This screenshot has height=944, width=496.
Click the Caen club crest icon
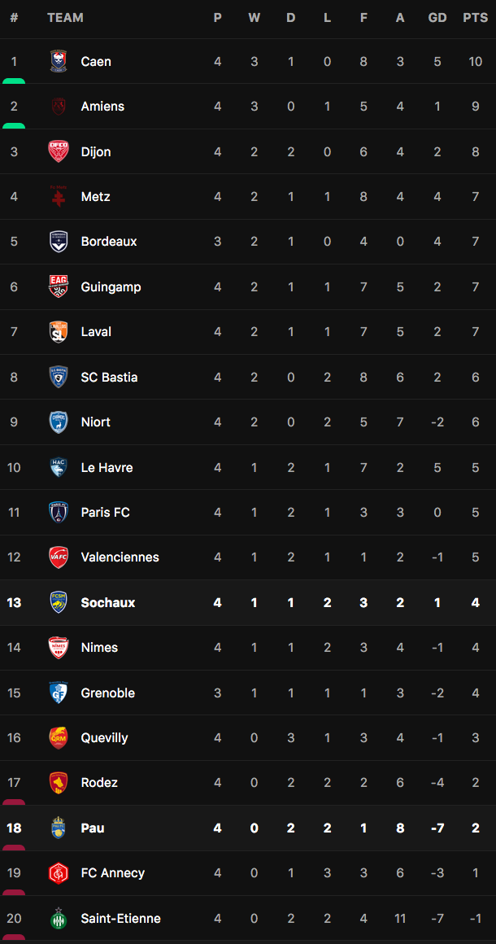[59, 61]
